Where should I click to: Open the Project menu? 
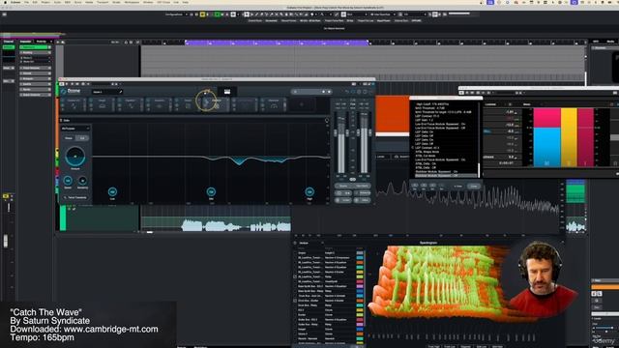(x=45, y=2)
